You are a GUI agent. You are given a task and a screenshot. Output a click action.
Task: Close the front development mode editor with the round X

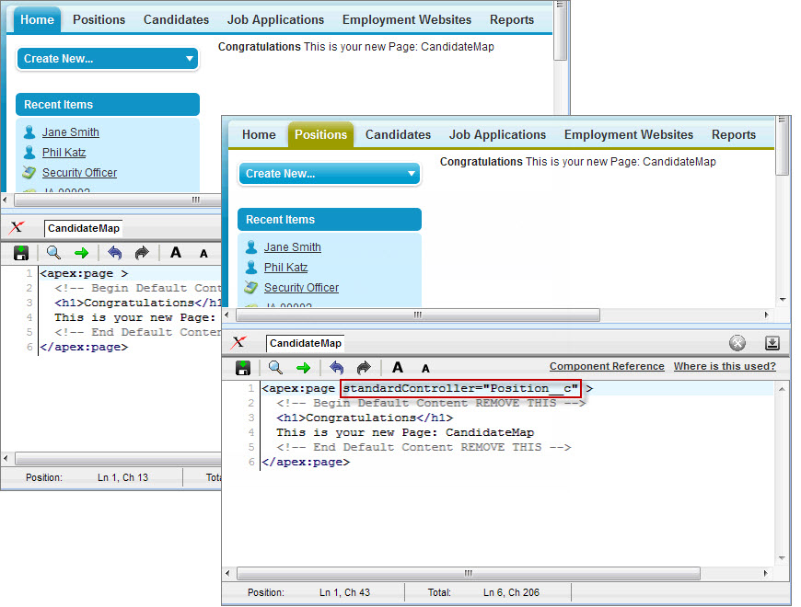pyautogui.click(x=737, y=343)
